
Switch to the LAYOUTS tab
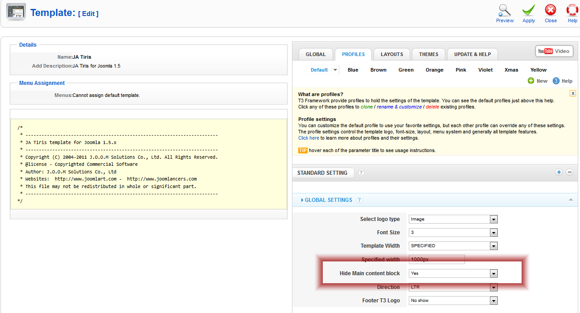point(391,54)
